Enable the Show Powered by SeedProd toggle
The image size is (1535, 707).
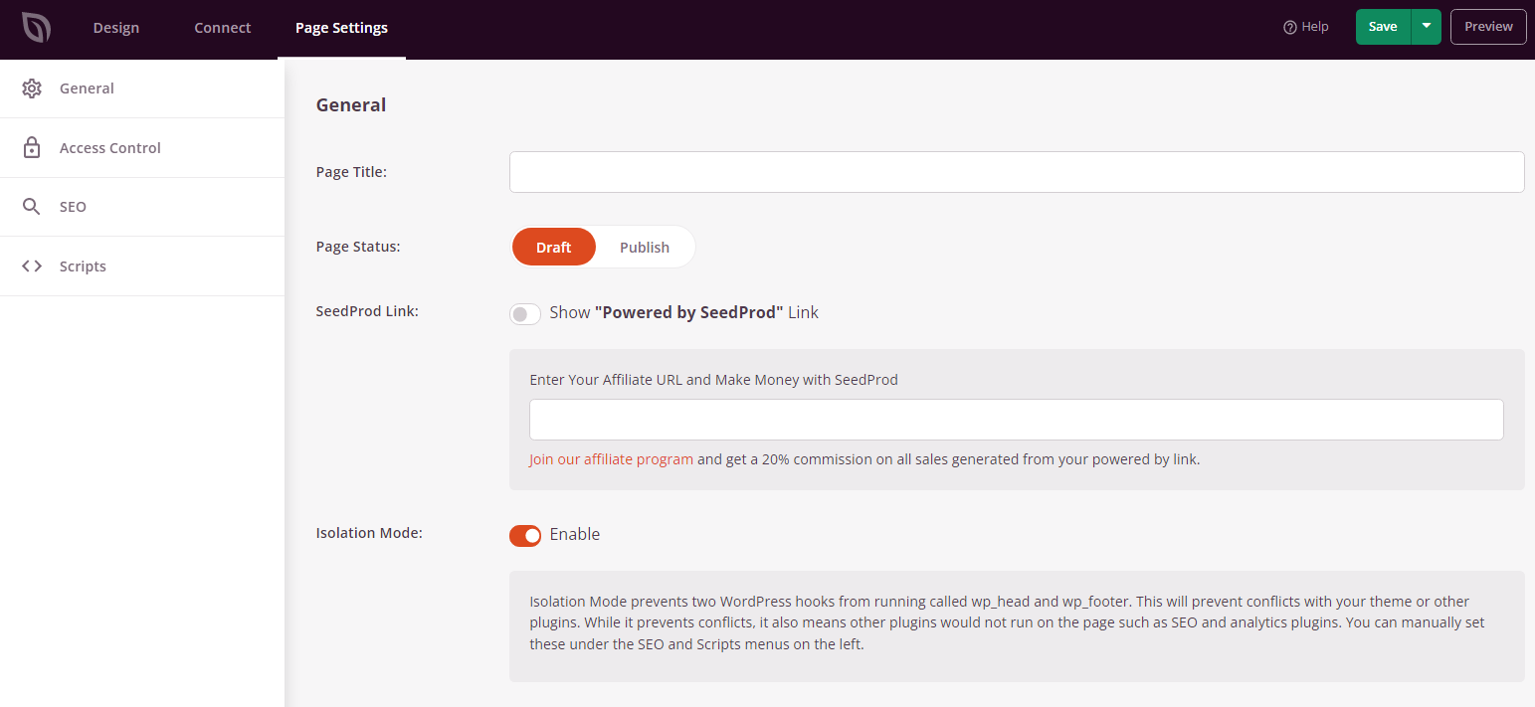(x=524, y=313)
